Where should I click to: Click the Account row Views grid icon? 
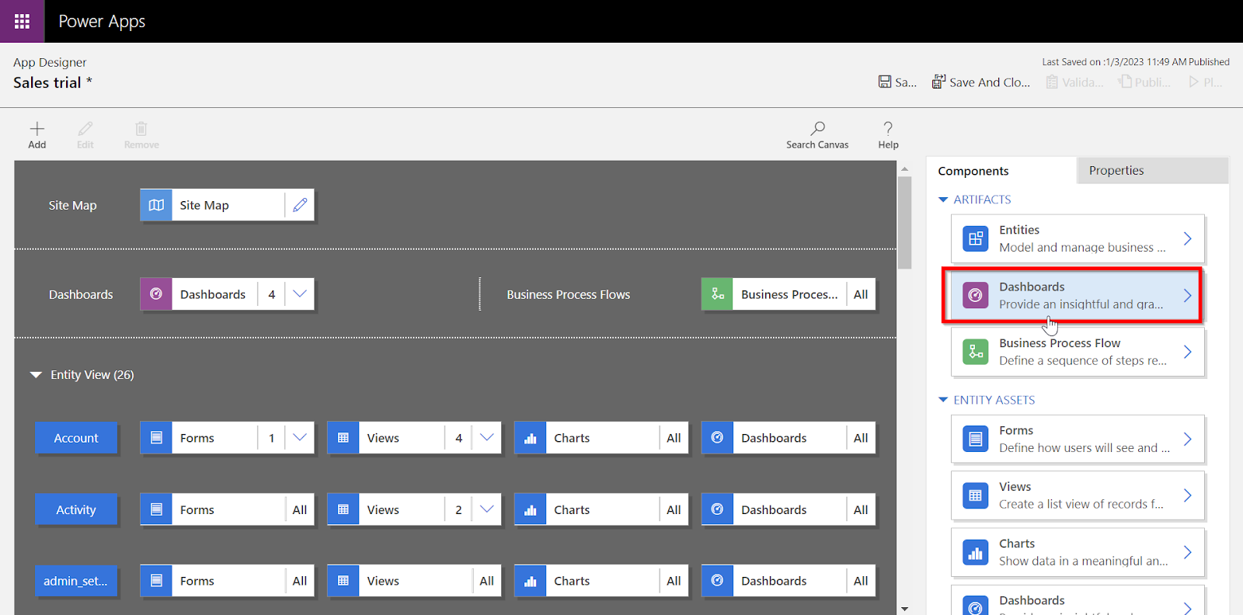pos(343,438)
